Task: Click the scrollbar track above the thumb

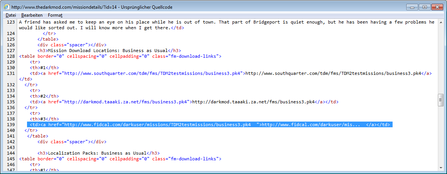Action: click(x=441, y=57)
